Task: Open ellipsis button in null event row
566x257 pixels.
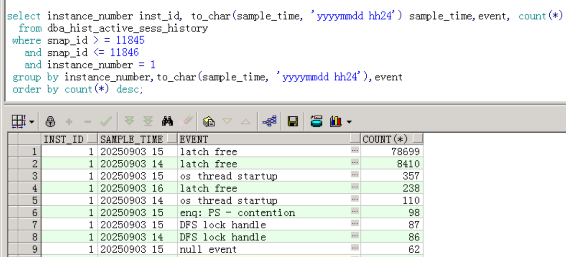Action: 355,247
